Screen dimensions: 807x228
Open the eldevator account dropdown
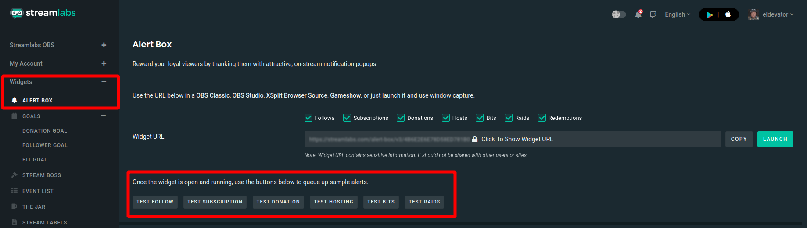pyautogui.click(x=778, y=14)
